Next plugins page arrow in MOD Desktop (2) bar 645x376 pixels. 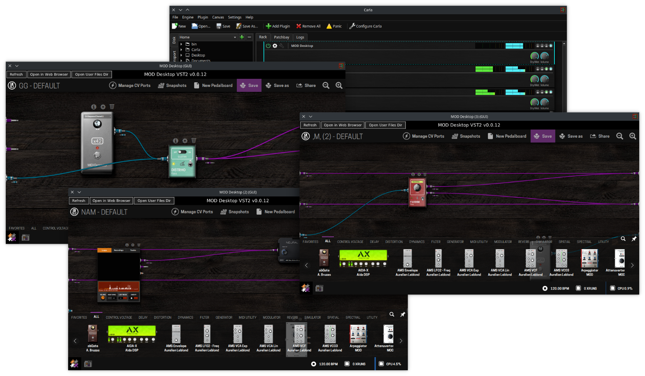401,341
